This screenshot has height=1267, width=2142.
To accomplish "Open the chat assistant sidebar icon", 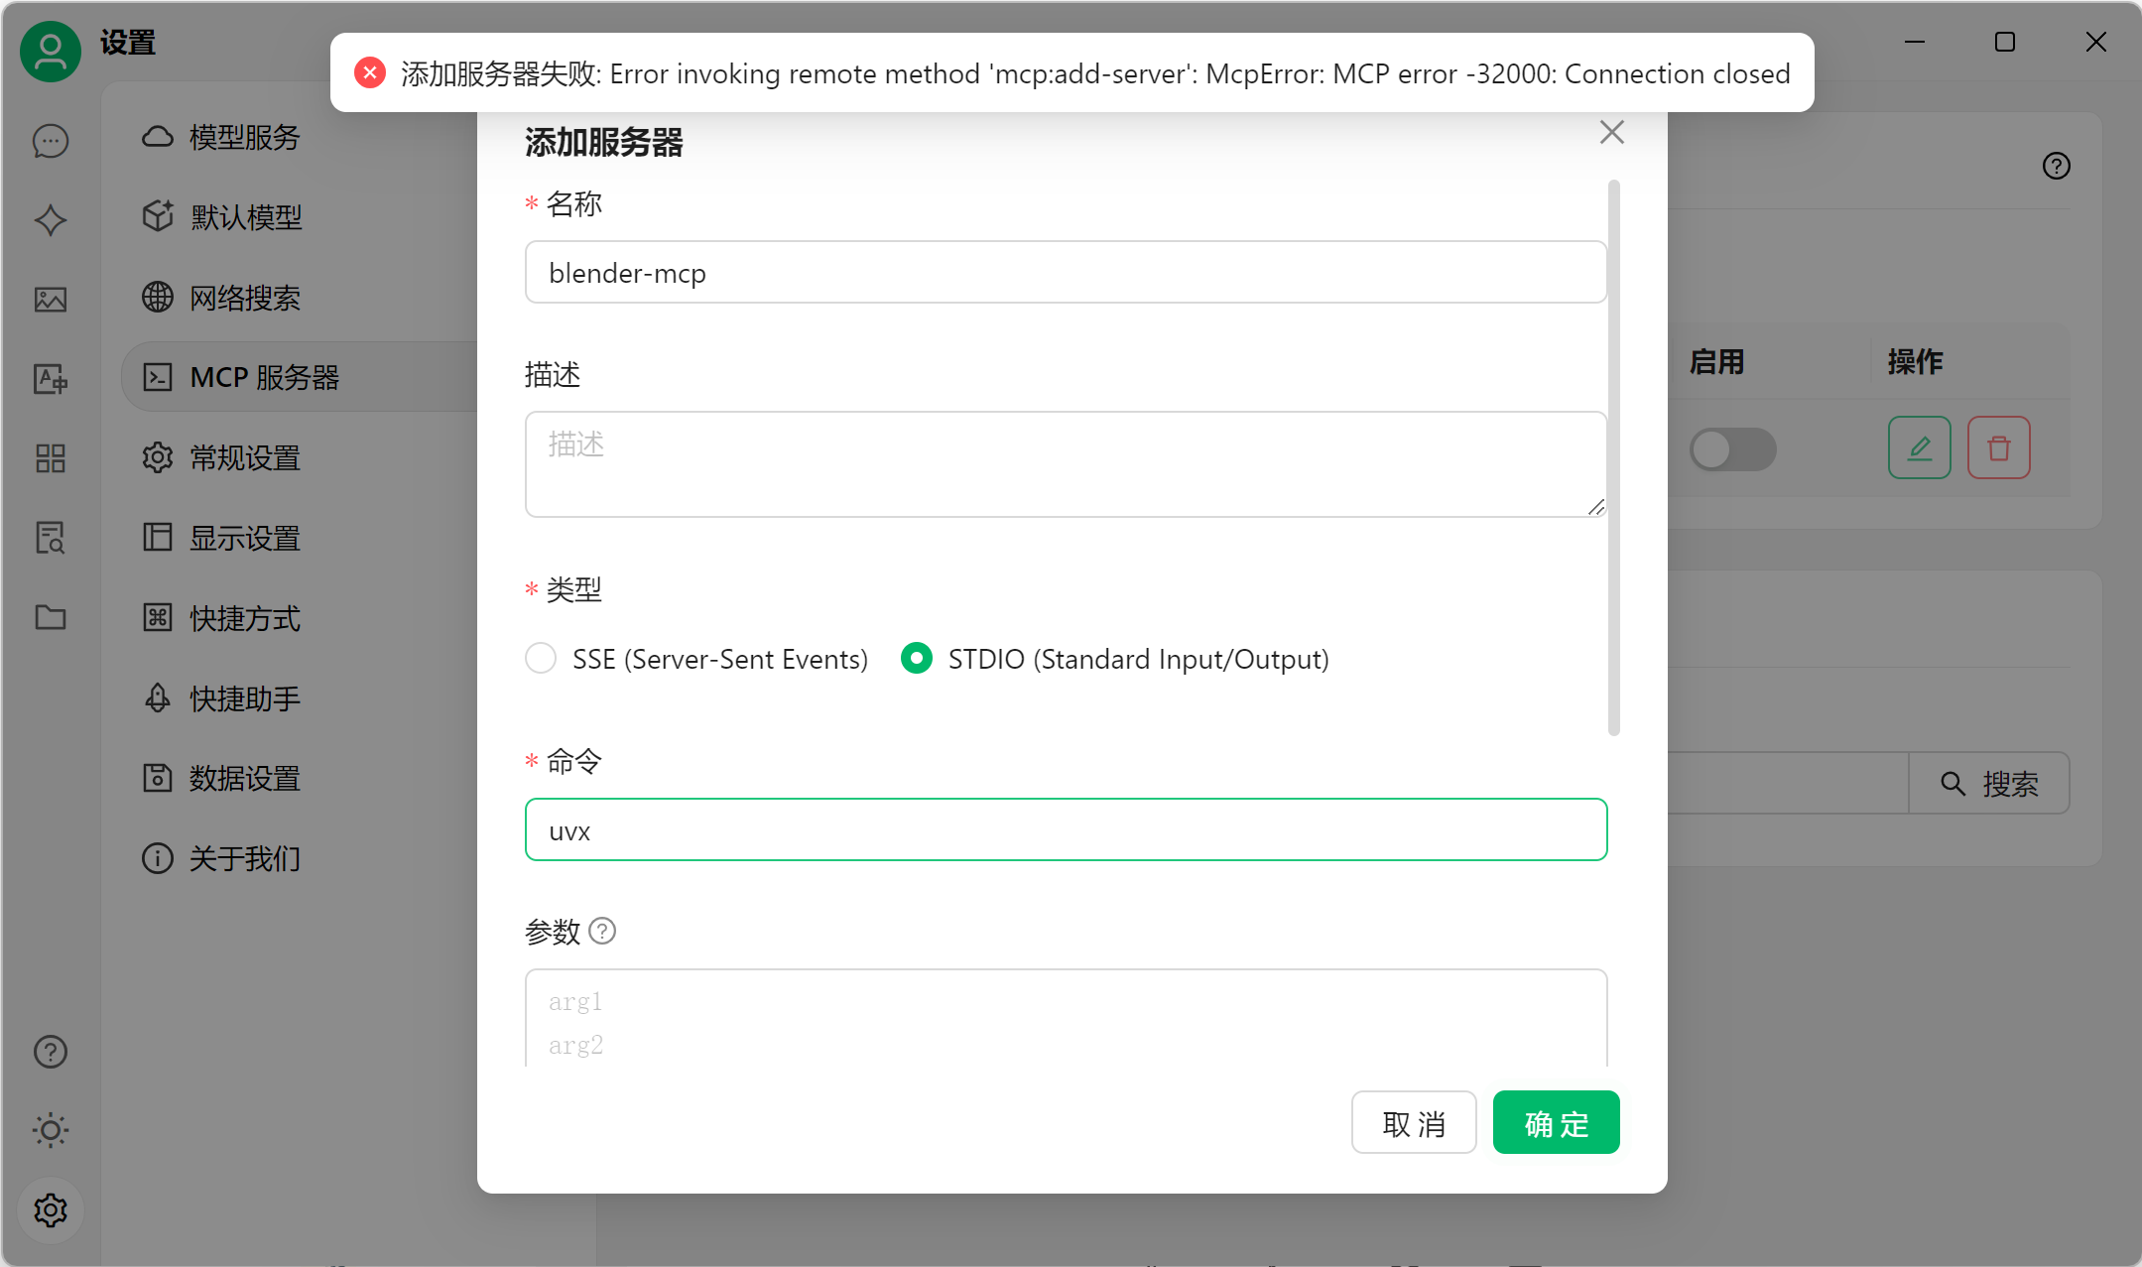I will tap(51, 141).
